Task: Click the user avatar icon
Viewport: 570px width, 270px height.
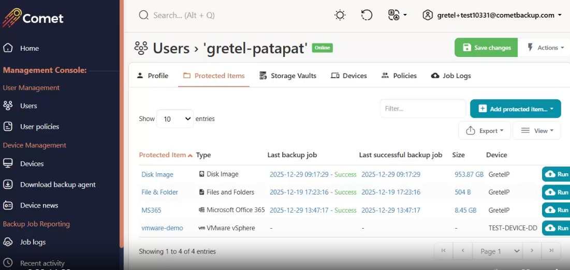Action: [428, 15]
